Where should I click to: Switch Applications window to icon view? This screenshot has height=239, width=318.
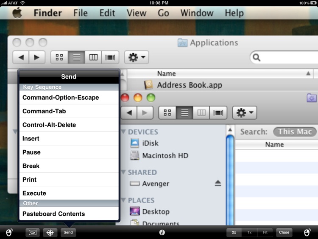pos(59,57)
